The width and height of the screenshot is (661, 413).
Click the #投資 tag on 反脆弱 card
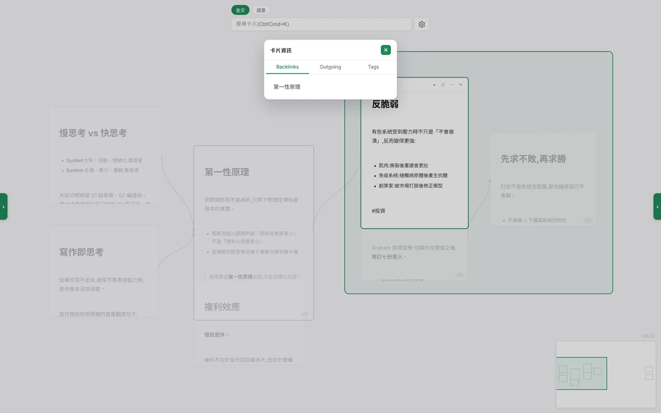tap(378, 211)
